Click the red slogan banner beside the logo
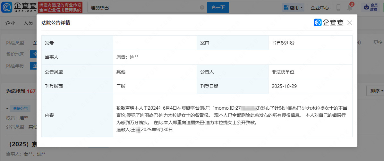The image size is (384, 161). 60,7
